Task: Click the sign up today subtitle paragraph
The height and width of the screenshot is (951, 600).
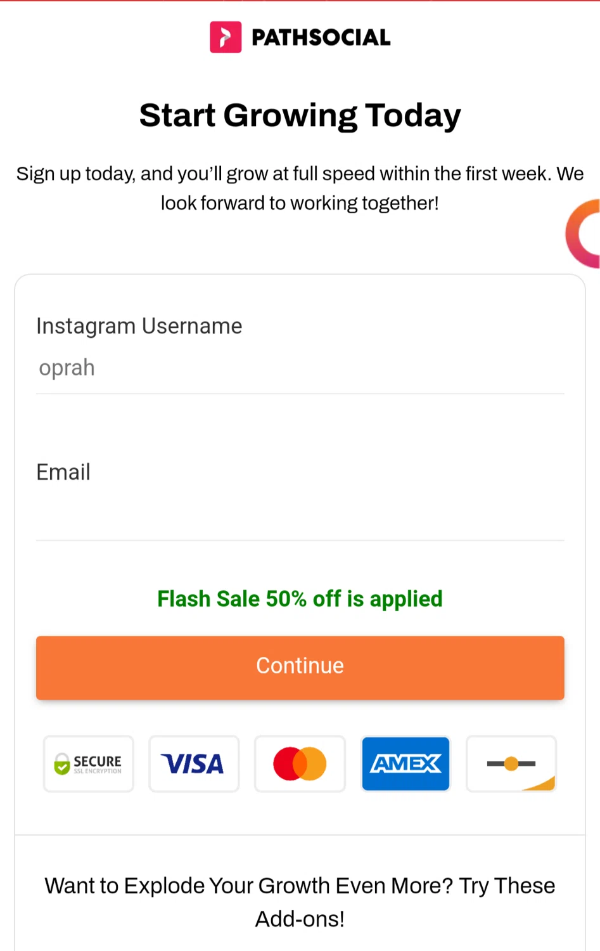Action: coord(300,188)
